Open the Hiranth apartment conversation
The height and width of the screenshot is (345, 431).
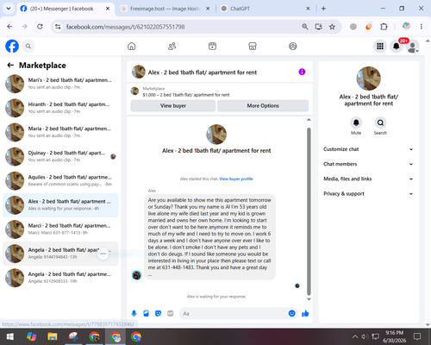coord(60,108)
